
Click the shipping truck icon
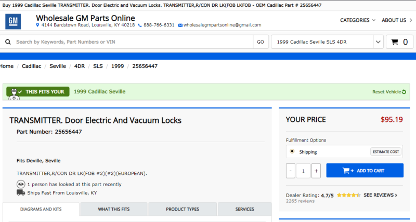(x=21, y=192)
